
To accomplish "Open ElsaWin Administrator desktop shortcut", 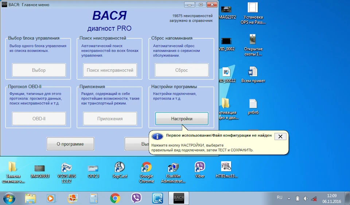I will pos(173,173).
